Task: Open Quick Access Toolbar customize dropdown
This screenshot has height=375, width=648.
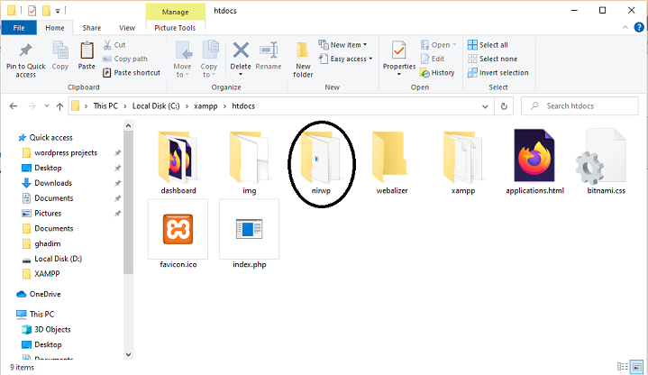Action: pos(58,11)
